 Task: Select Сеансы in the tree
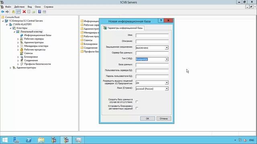click(29, 53)
